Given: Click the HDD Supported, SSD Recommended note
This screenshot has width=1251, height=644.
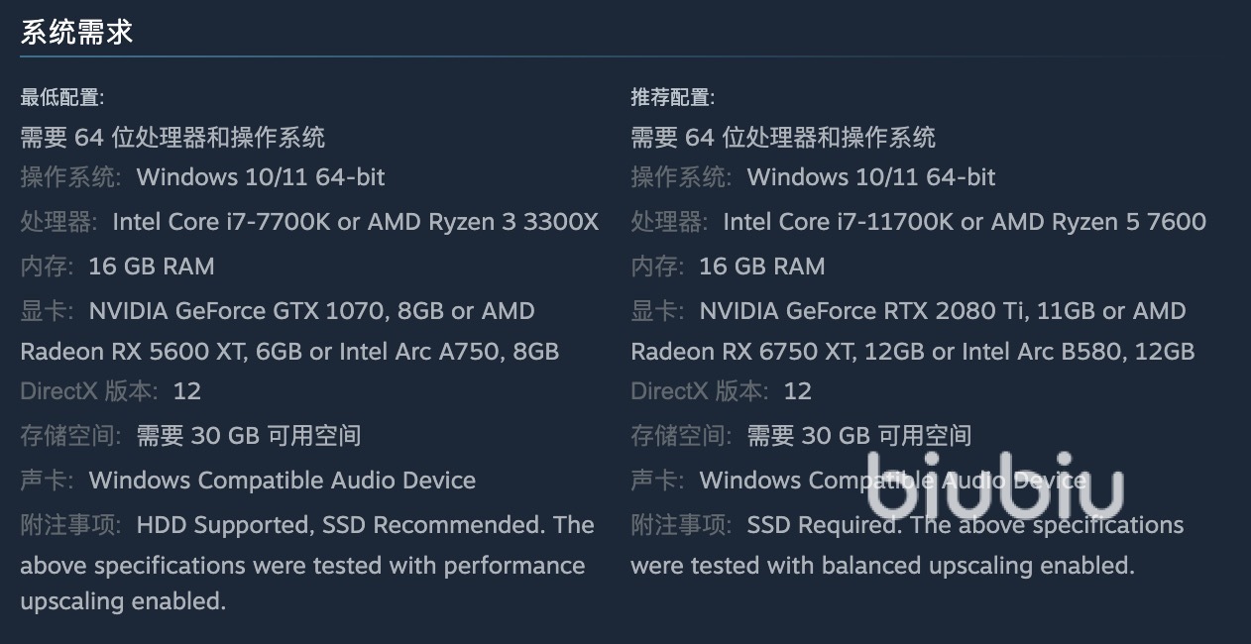Looking at the screenshot, I should point(365,525).
